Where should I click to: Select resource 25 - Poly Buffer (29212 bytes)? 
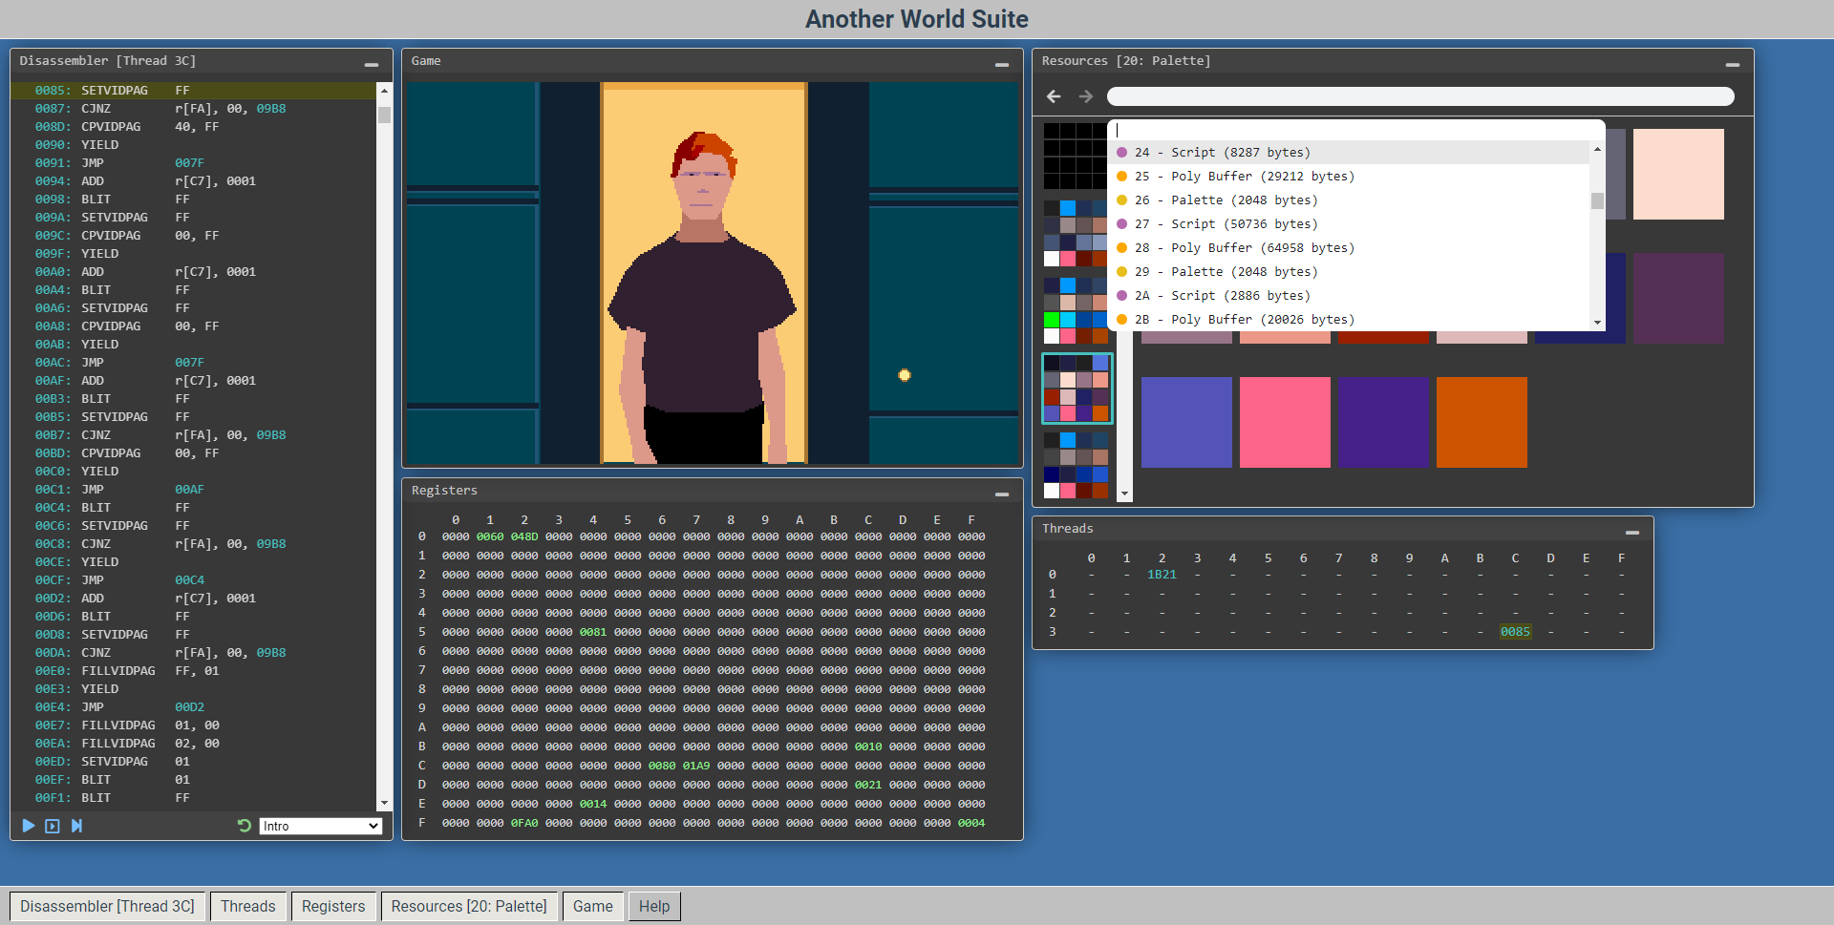click(1349, 177)
